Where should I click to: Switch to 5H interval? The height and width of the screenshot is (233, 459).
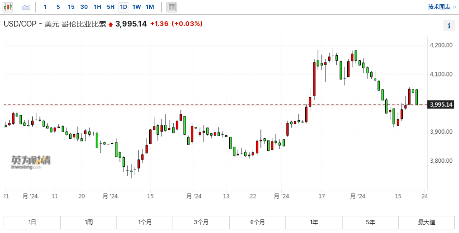[x=110, y=7]
